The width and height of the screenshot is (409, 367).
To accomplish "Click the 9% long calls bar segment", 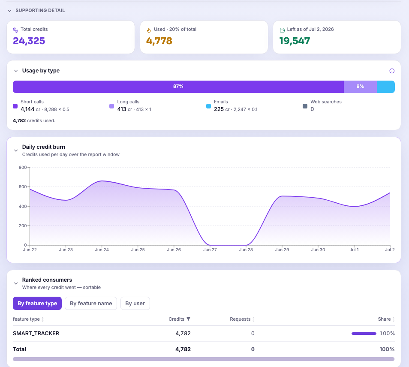I will 360,87.
